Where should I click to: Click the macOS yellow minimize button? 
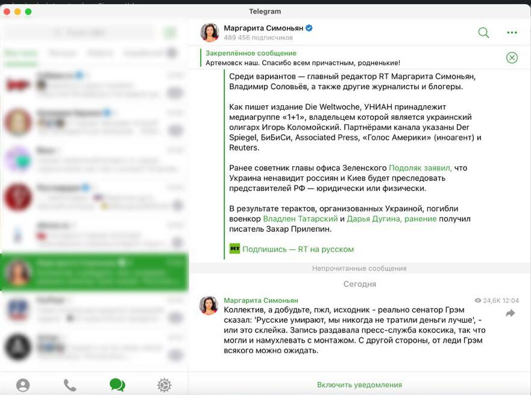[17, 12]
